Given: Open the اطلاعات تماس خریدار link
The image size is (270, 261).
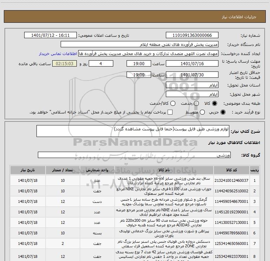Looking at the screenshot, I should (x=58, y=54).
